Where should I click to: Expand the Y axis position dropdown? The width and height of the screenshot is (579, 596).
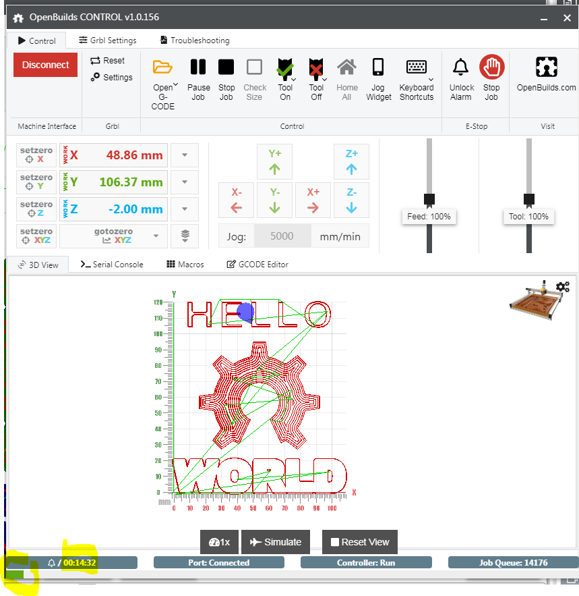tap(184, 182)
